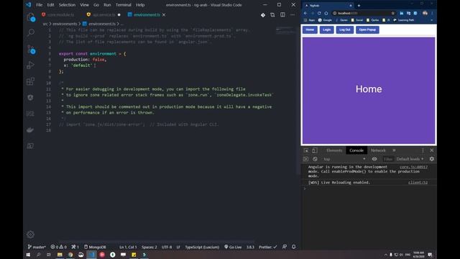Activate the DevTools inspect element picker
The height and width of the screenshot is (259, 460).
pyautogui.click(x=306, y=150)
